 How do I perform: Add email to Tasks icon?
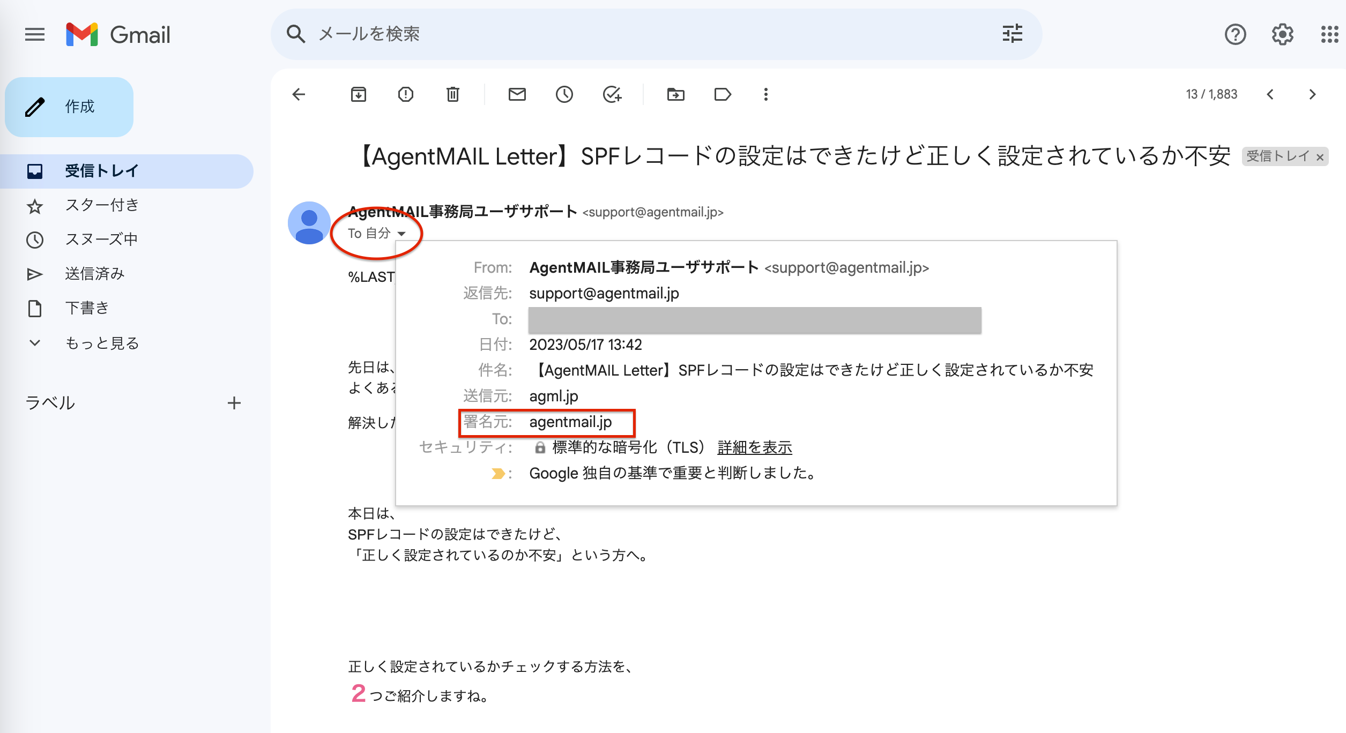[x=612, y=95]
